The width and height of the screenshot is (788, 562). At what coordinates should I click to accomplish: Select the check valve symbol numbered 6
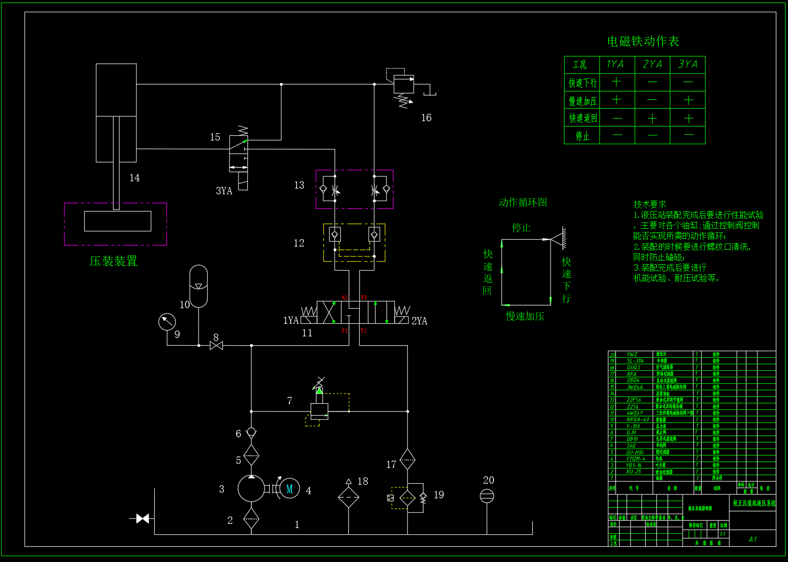click(252, 432)
